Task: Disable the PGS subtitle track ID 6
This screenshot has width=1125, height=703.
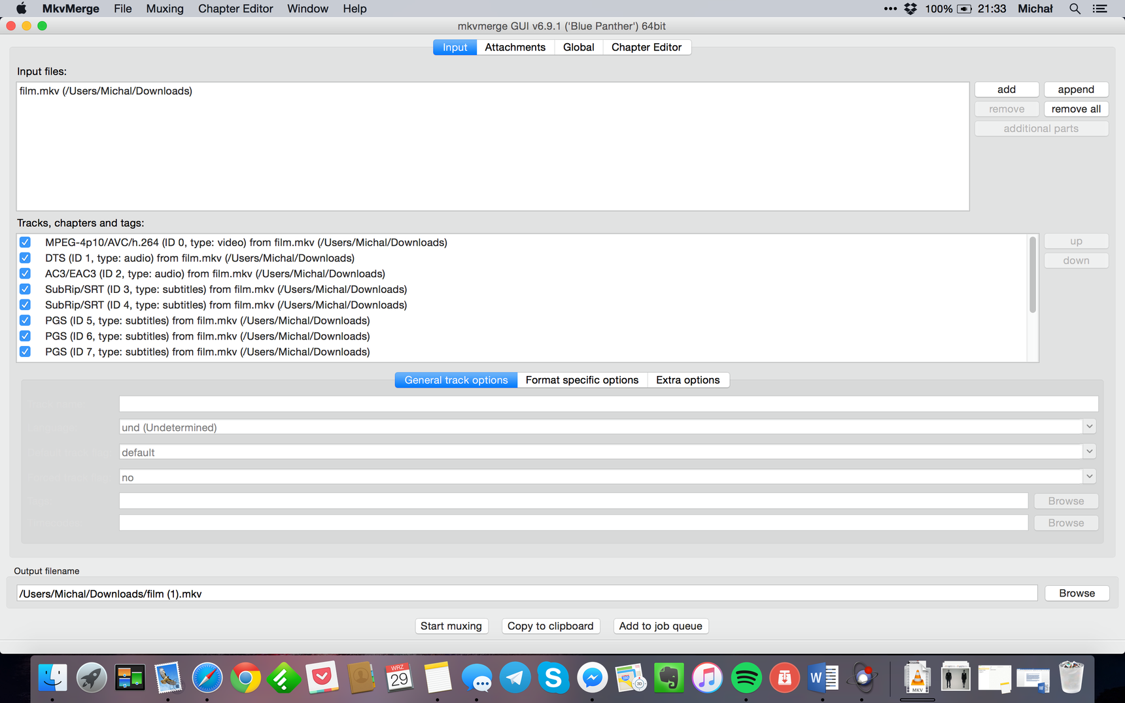Action: pos(25,336)
